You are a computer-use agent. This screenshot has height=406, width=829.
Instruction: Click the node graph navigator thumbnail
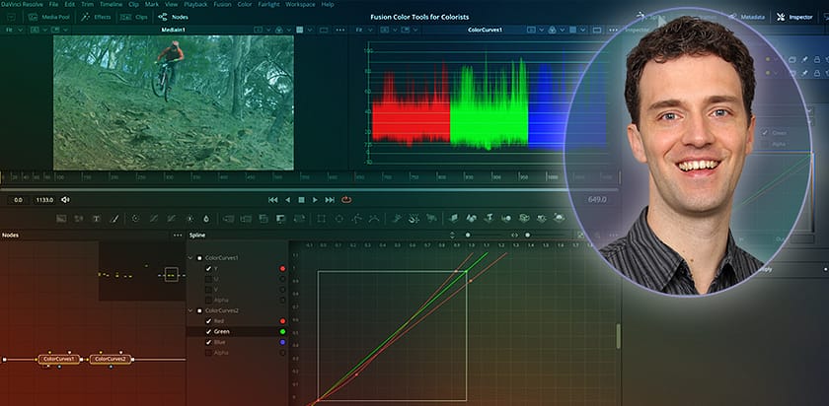coord(142,271)
